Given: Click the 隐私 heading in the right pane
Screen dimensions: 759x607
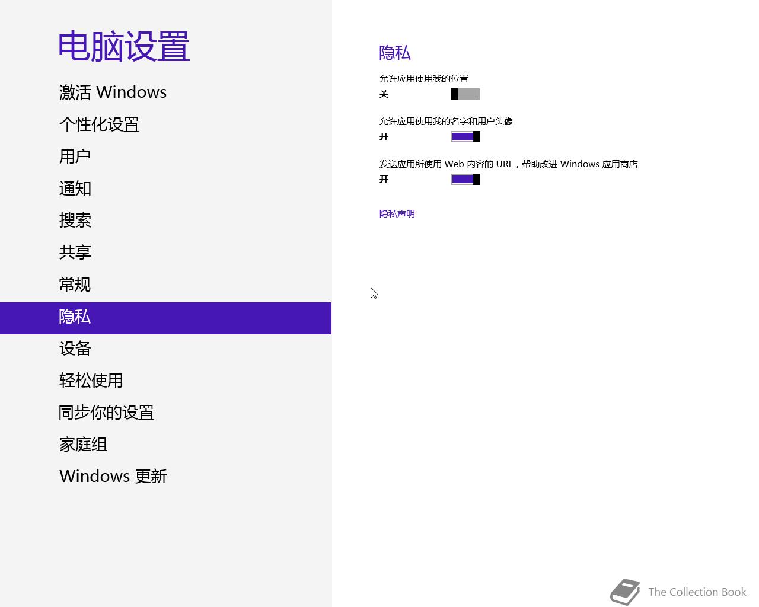Looking at the screenshot, I should [x=395, y=53].
